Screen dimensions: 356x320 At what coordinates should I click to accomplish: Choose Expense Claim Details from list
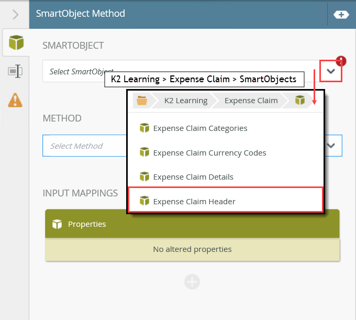(193, 177)
